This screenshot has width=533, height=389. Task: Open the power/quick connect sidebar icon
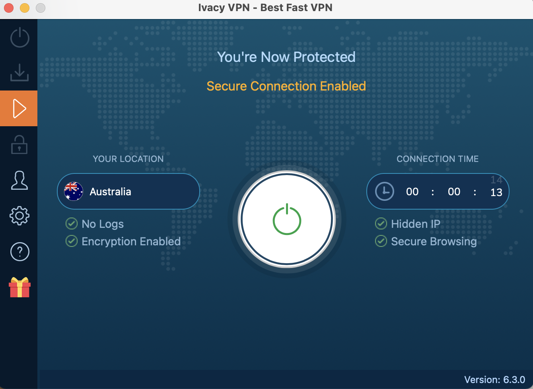[x=19, y=38]
